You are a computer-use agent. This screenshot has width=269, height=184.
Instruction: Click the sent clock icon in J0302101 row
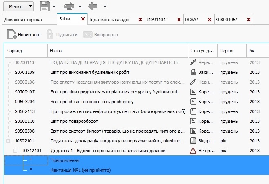(193, 141)
